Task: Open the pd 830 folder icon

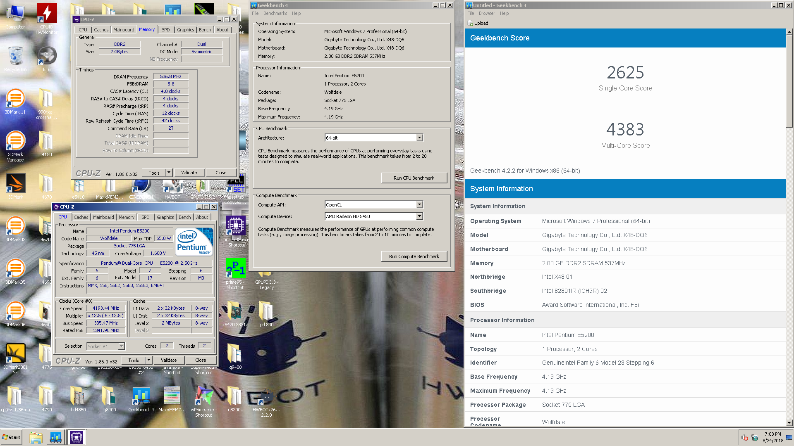Action: click(266, 314)
